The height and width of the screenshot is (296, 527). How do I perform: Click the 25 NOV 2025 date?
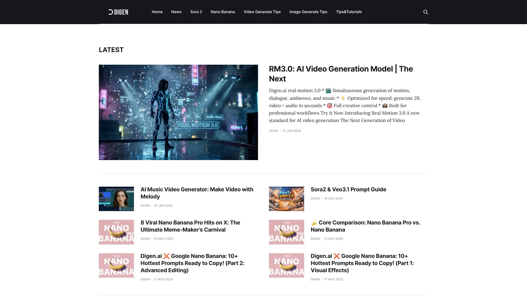[164, 239]
